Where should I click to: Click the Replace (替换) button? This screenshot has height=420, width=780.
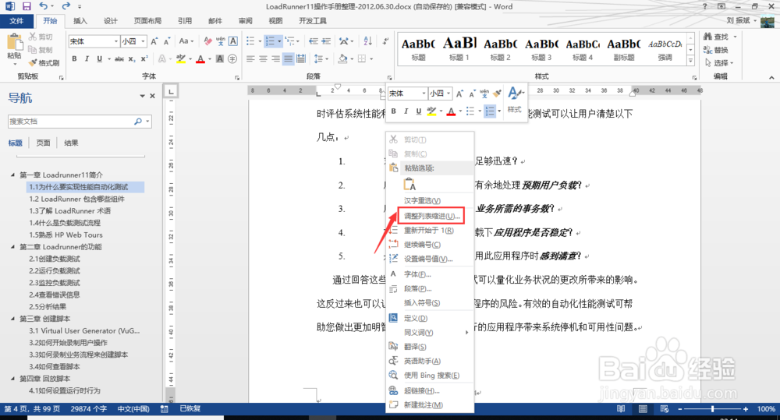716,50
